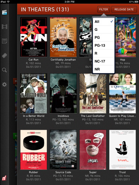The width and height of the screenshot is (139, 185).
Task: Tap the 3:09 PM clock in status bar
Action: tap(69, 2)
